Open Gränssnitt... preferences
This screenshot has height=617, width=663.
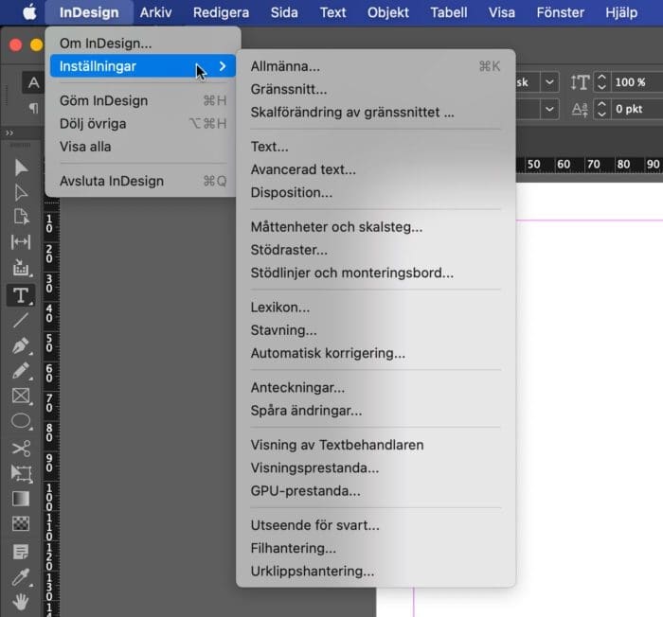click(x=375, y=89)
